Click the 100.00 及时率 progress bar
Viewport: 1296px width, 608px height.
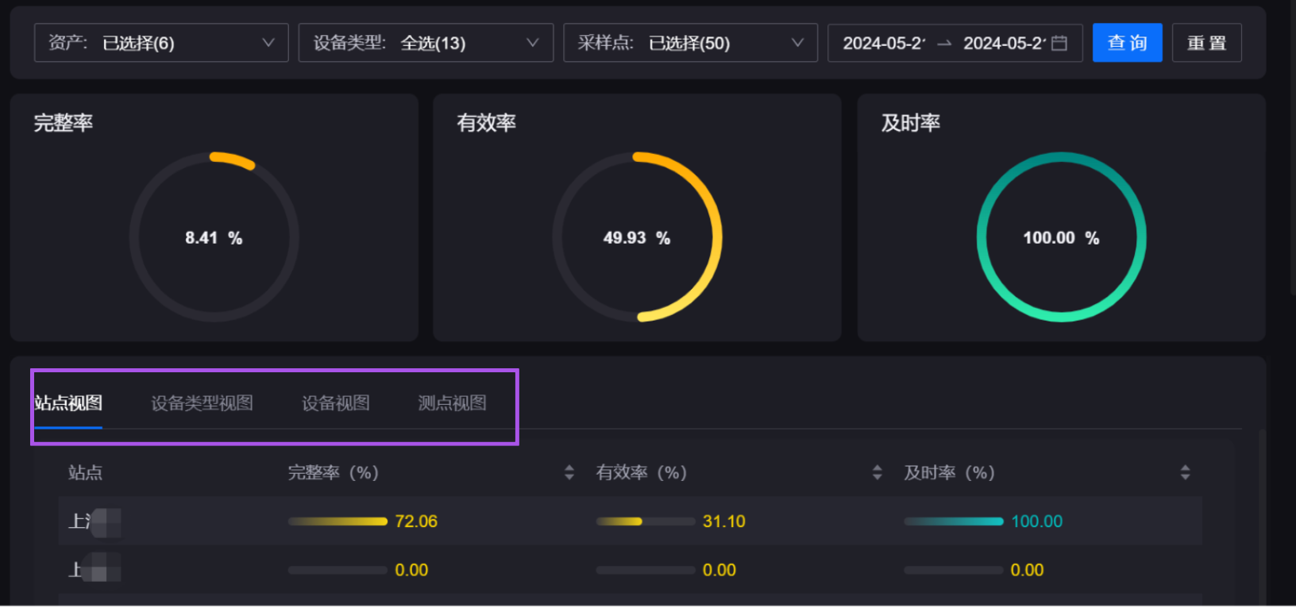[x=953, y=521]
